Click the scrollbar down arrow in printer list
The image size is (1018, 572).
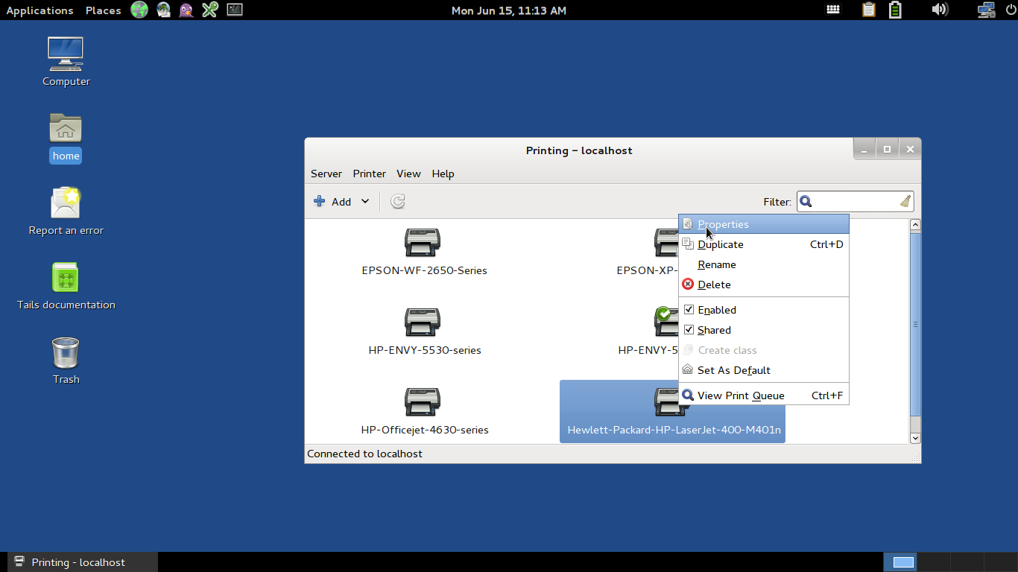coord(916,439)
